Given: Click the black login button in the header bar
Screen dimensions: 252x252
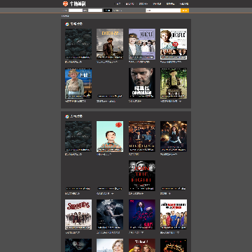Looking at the screenshot, I should click(108, 10).
